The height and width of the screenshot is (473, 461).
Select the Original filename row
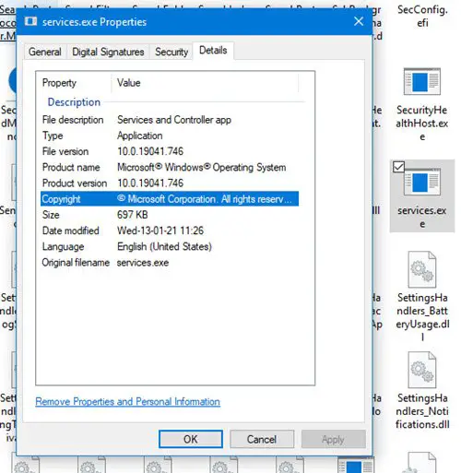coord(170,263)
